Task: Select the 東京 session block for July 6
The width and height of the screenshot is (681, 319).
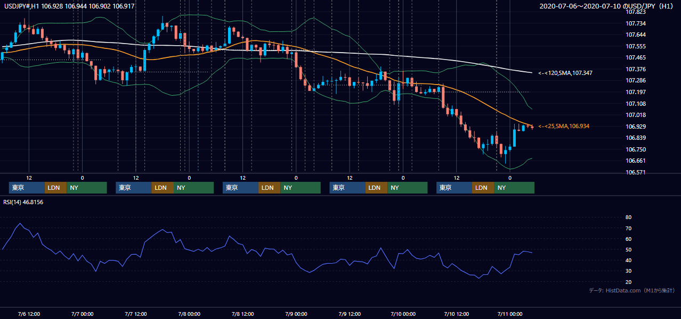Action: tap(27, 188)
